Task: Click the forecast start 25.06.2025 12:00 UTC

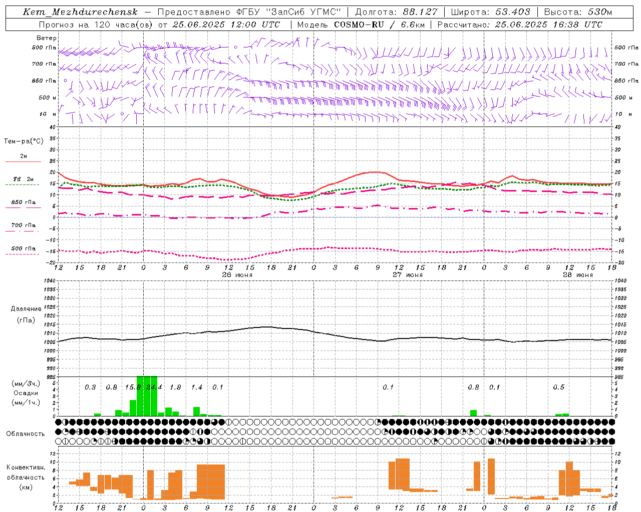Action: 226,24
